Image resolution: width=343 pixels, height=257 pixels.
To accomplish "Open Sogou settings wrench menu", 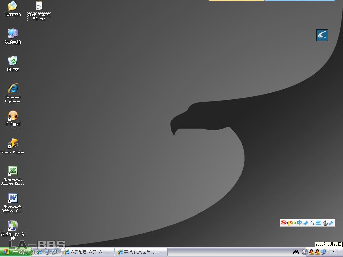I will pos(331,223).
